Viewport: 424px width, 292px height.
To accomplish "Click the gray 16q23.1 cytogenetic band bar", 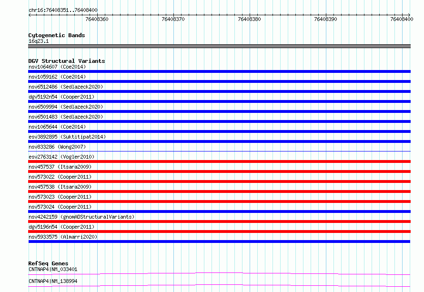I will (219, 46).
